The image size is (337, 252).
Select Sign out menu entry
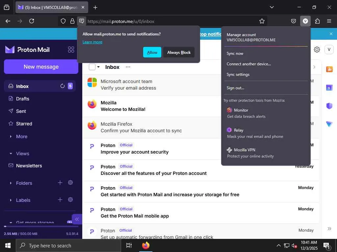266,88
